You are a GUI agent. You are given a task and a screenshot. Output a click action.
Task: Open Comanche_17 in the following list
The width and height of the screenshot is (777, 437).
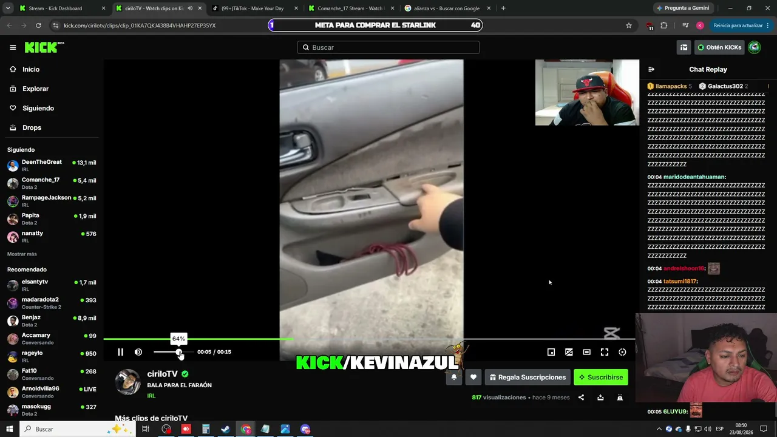[52, 183]
